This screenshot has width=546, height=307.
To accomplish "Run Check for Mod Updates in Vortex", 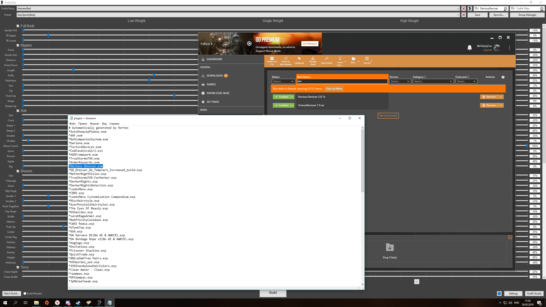I will [286, 61].
